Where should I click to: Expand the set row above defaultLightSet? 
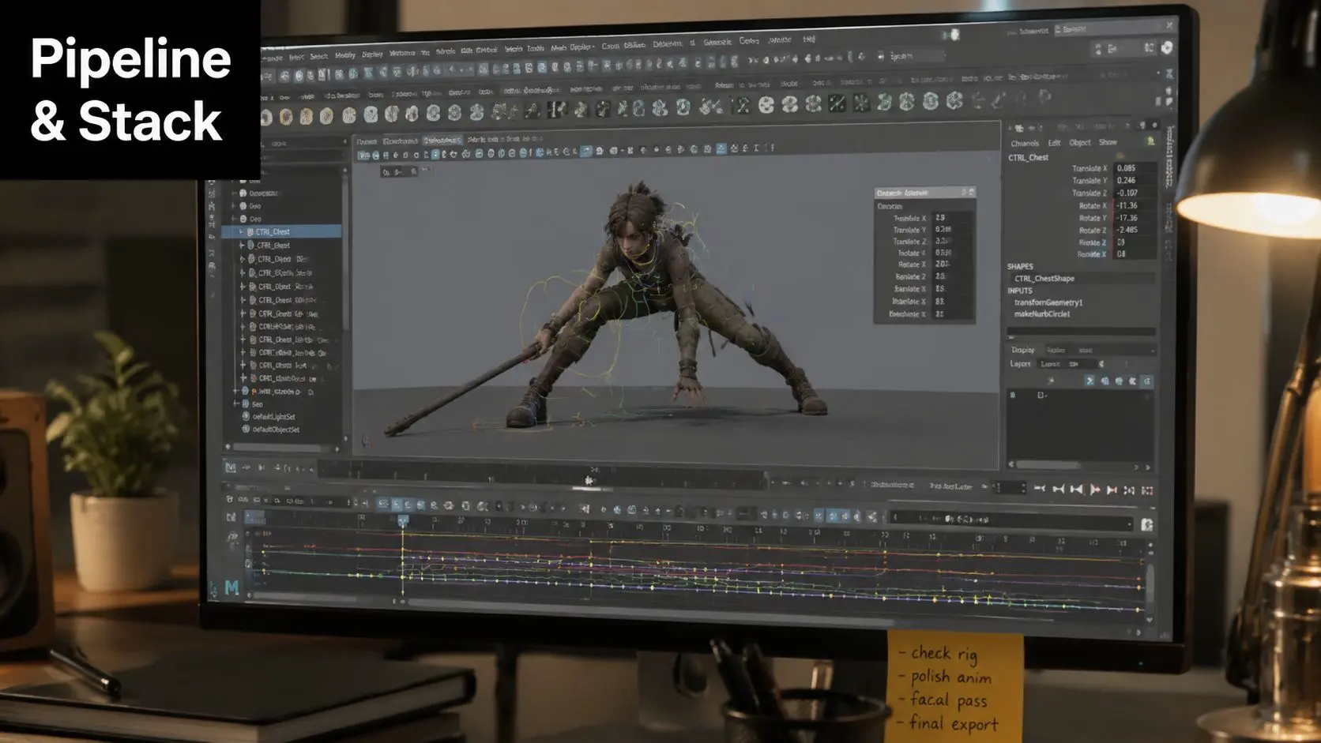(235, 403)
